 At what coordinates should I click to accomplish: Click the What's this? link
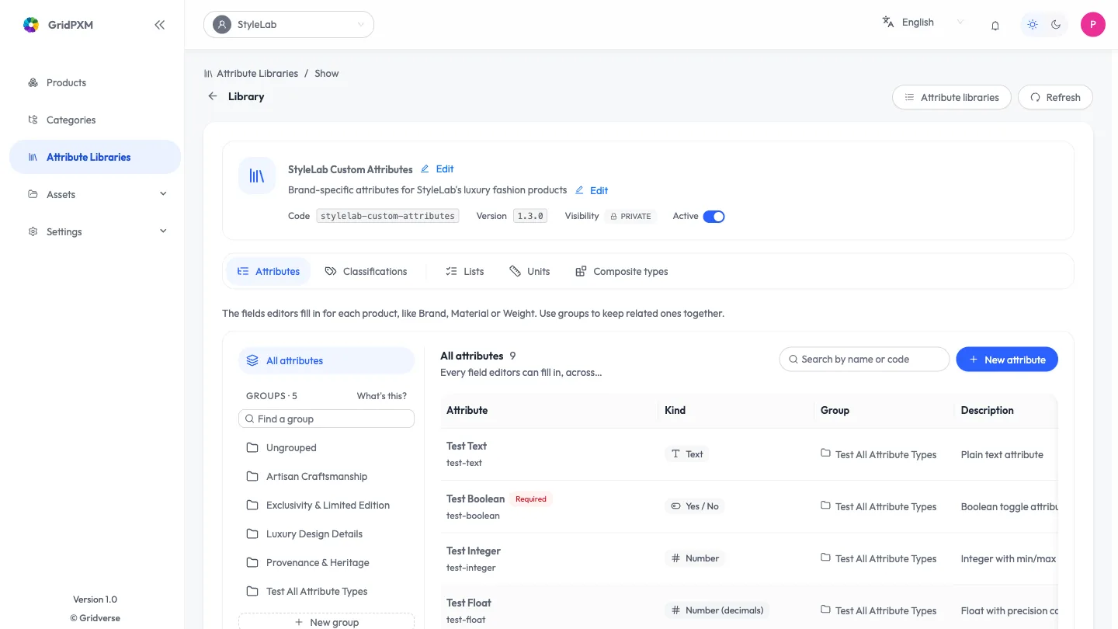[x=381, y=396]
